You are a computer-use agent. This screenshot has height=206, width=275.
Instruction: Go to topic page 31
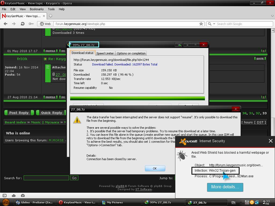pyautogui.click(x=251, y=113)
